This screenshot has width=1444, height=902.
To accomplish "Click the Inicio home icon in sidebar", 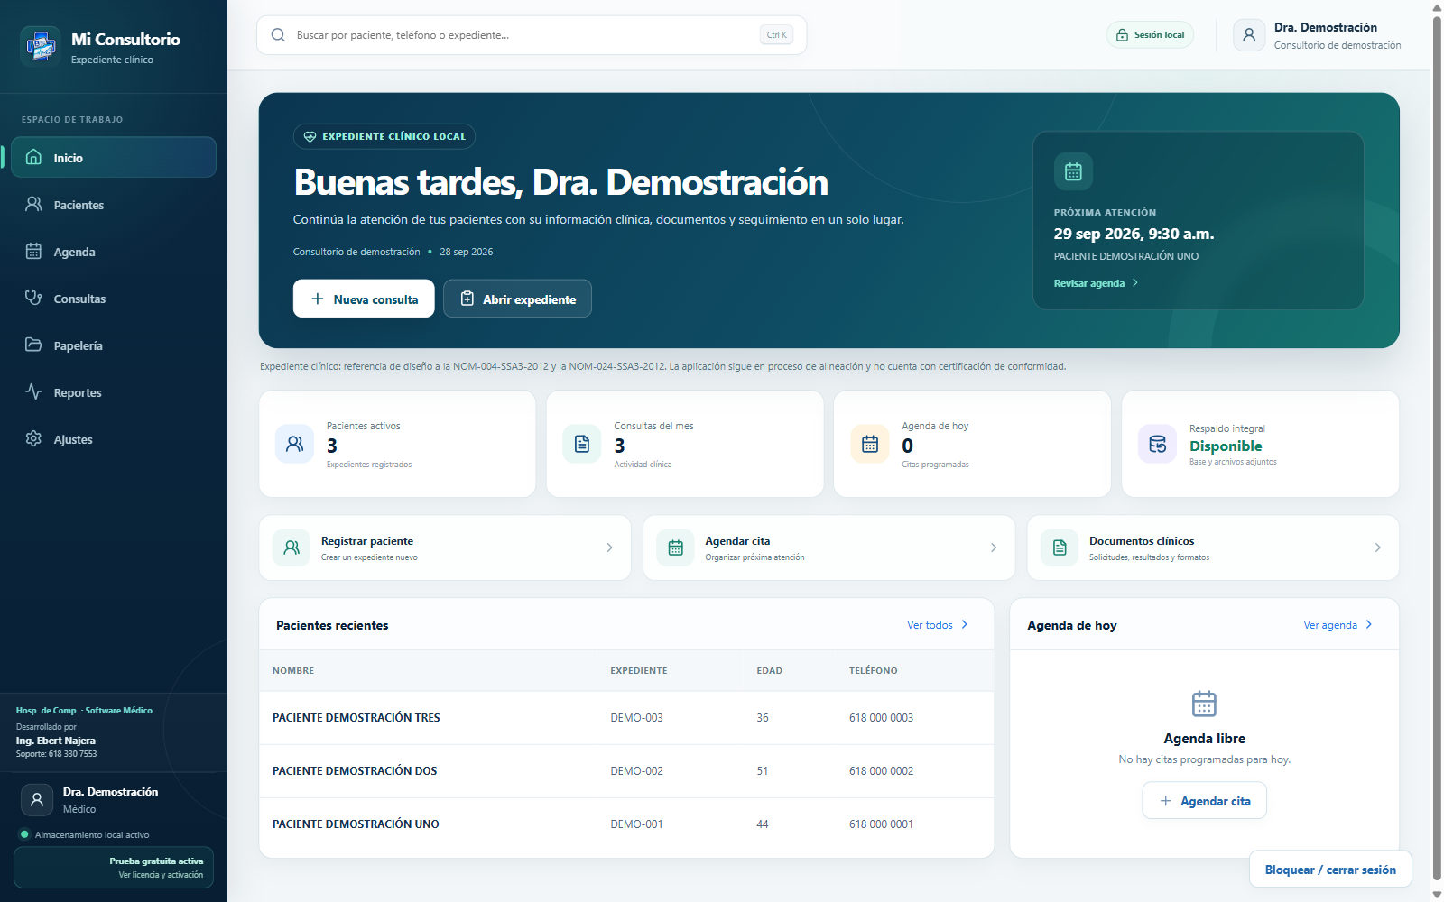I will pos(33,157).
